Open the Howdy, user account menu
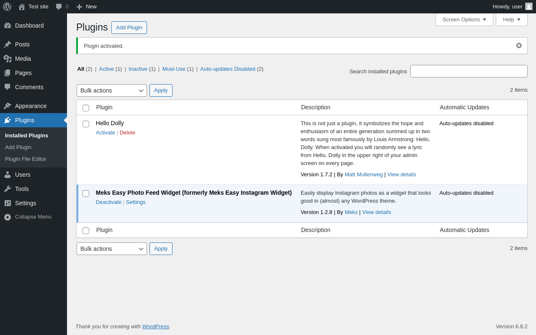536x335 pixels. click(513, 7)
